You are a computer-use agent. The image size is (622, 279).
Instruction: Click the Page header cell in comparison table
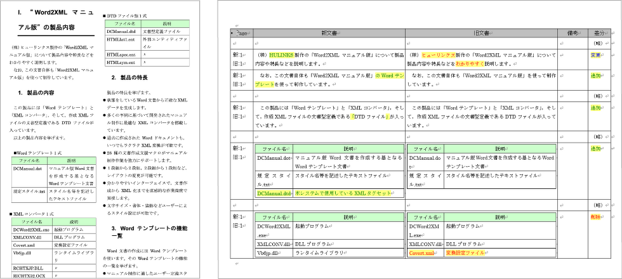click(243, 33)
